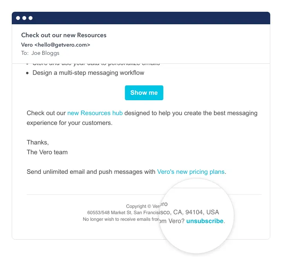Click the Design a multi-step messaging workflow item
Screen dimensions: 282x269
point(88,73)
